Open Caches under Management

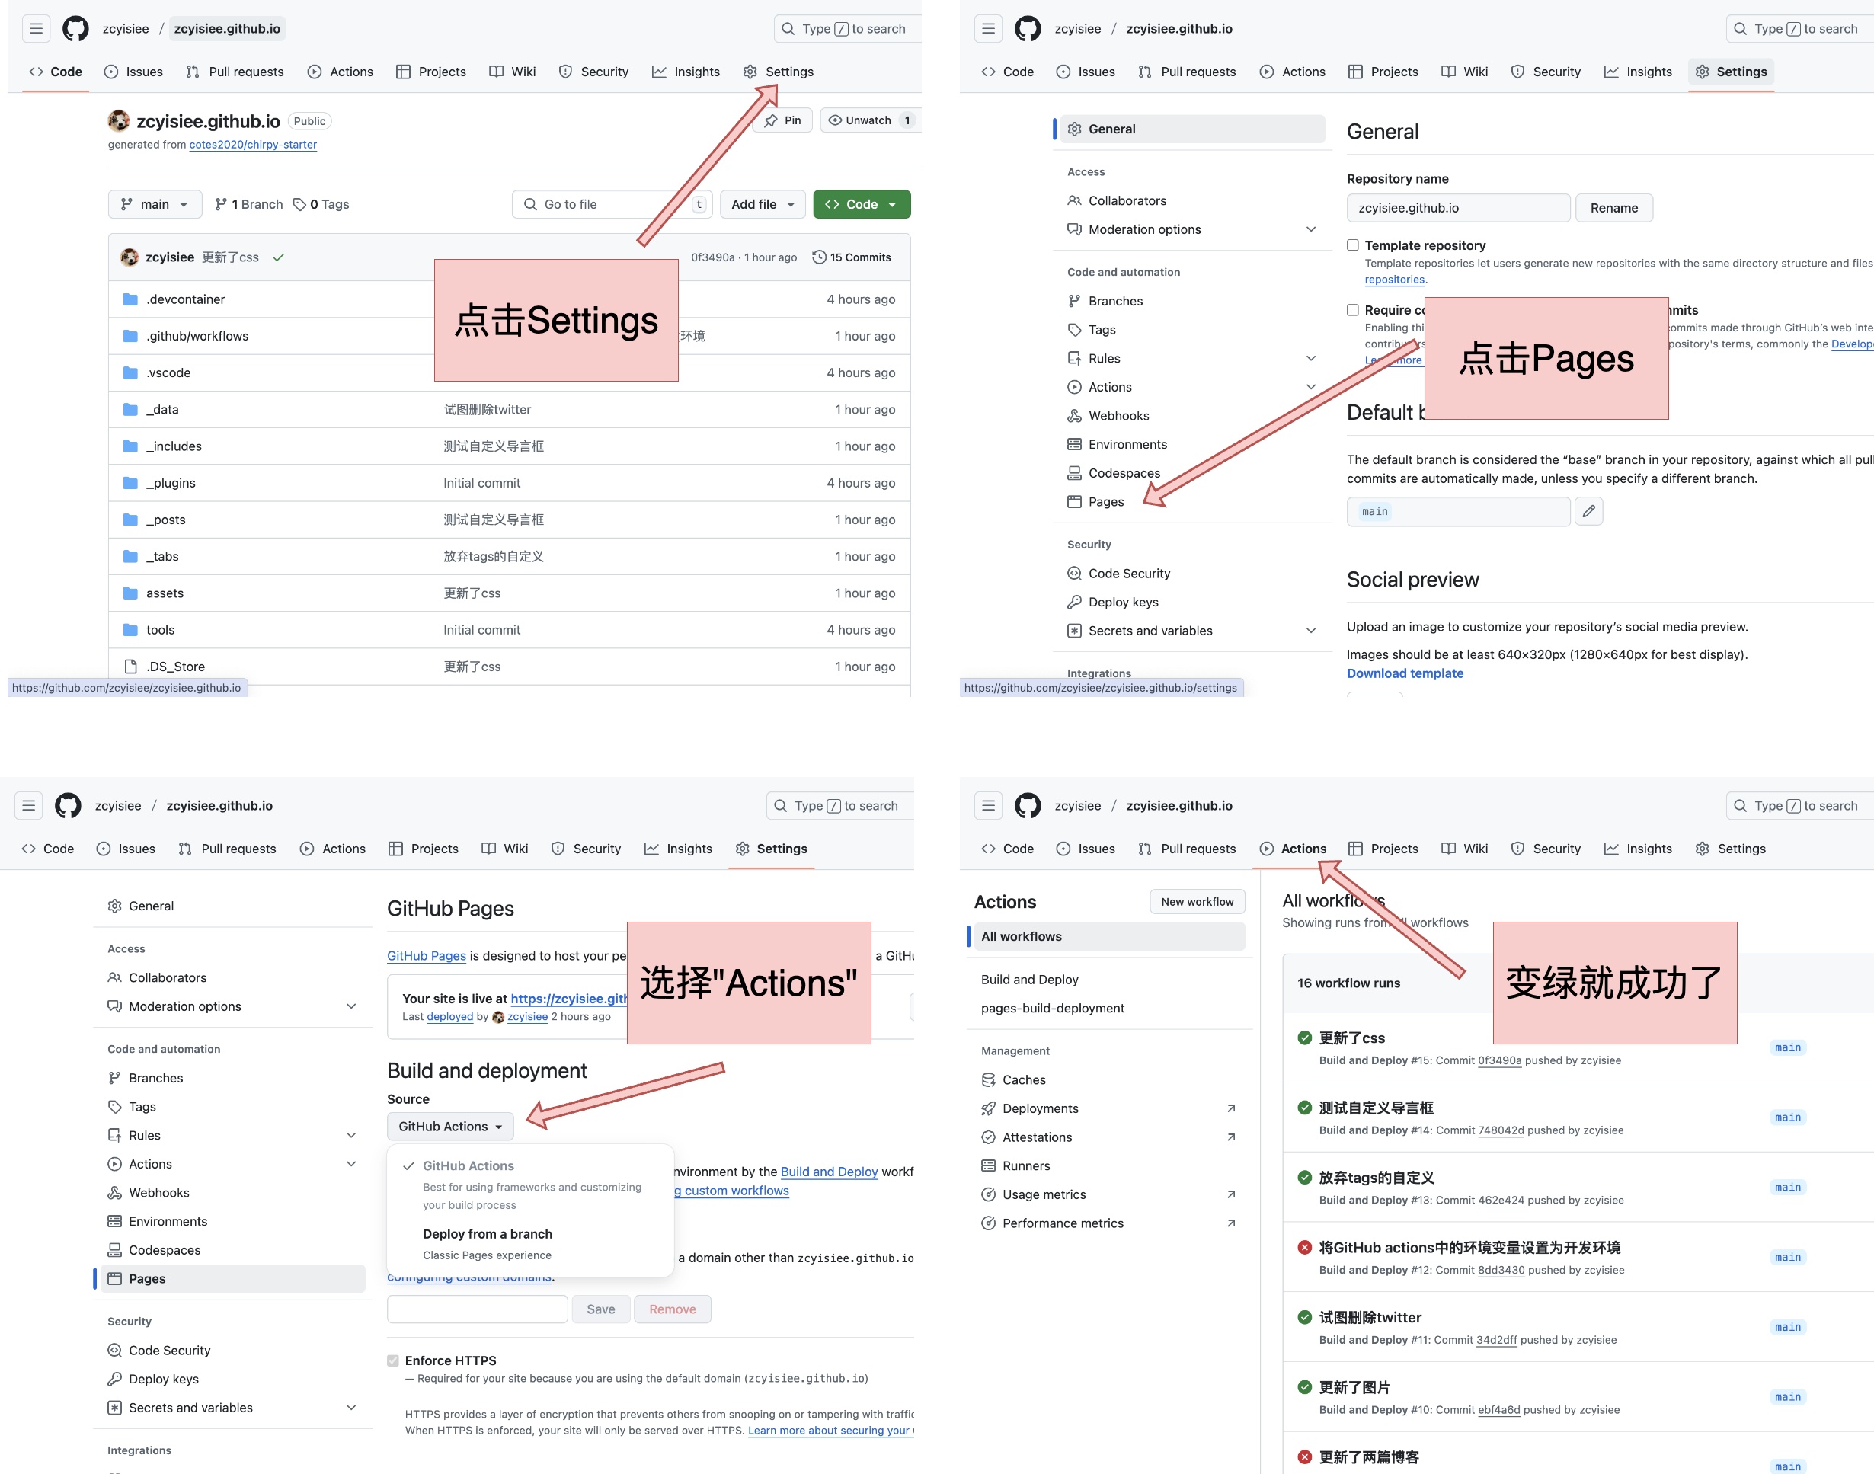pos(1023,1079)
